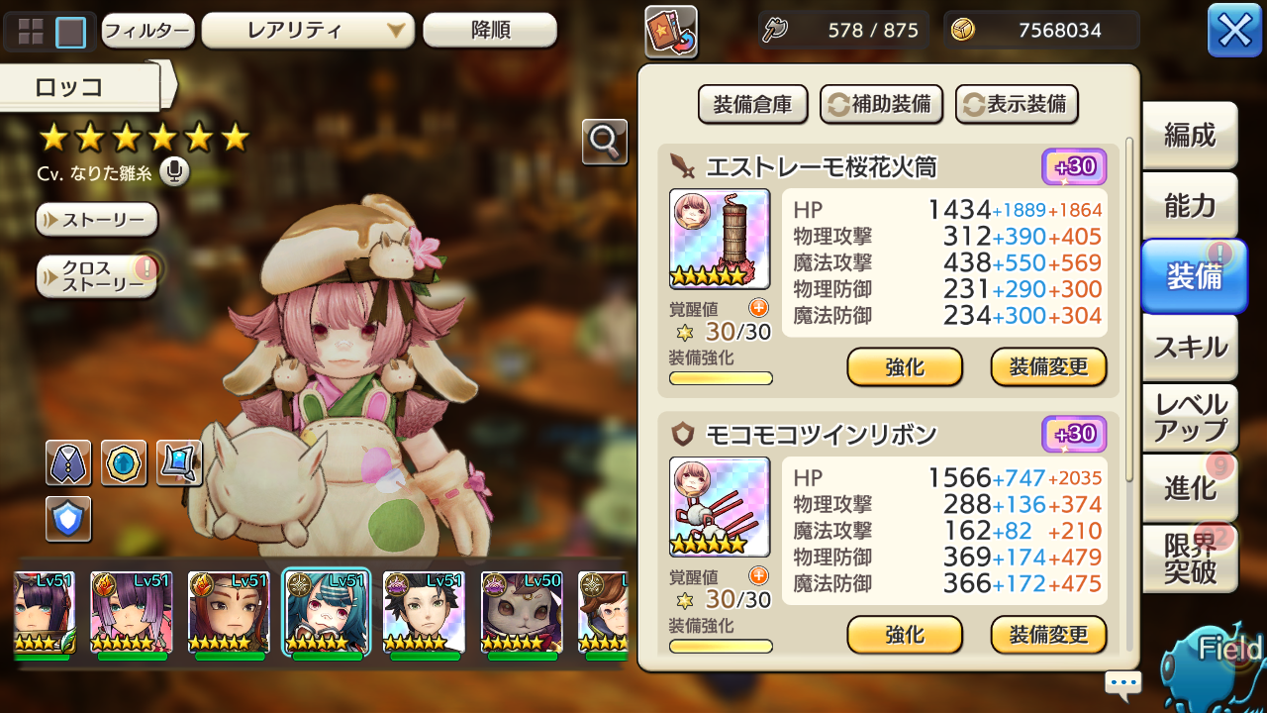
Task: Select the blue gem accessory icon
Action: click(124, 463)
